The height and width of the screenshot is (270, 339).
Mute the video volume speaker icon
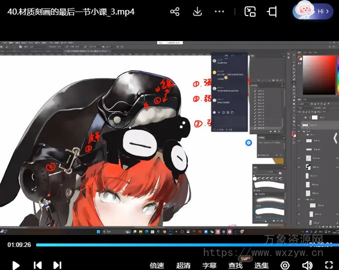(307, 265)
